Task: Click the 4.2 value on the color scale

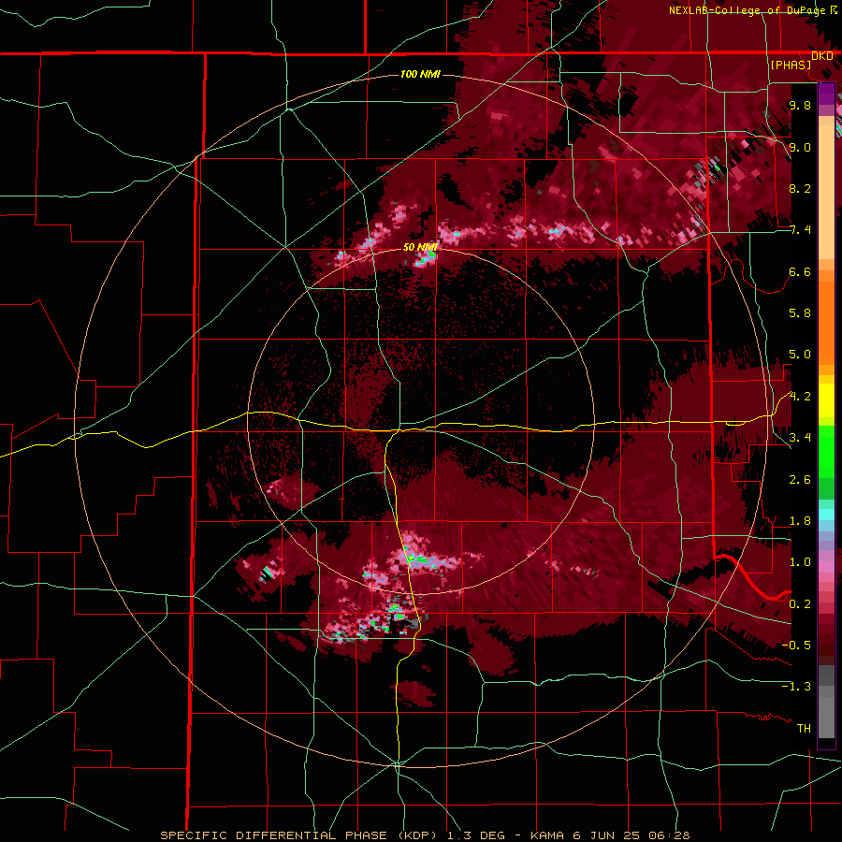Action: 800,397
